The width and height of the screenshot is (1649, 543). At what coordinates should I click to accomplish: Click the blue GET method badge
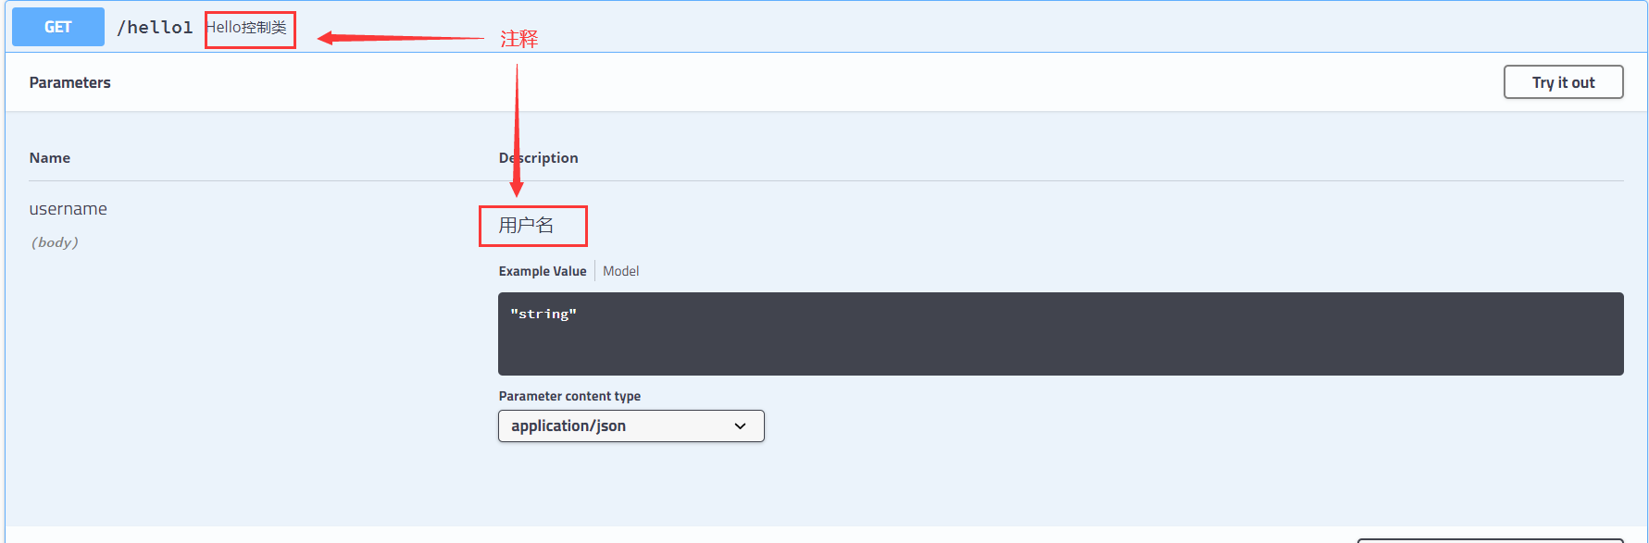(x=57, y=27)
